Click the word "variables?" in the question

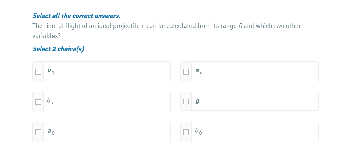tap(46, 36)
